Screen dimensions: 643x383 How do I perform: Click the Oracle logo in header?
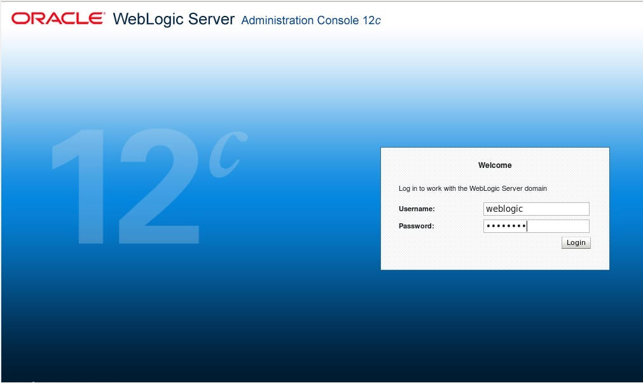pyautogui.click(x=58, y=18)
